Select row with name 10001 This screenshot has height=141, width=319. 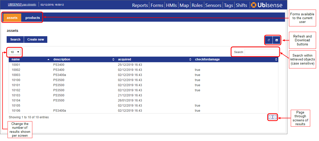(143, 65)
